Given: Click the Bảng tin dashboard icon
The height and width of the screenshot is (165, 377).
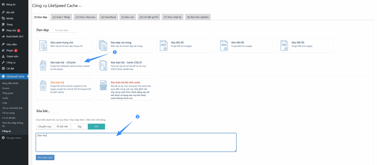Looking at the screenshot, I should click(x=3, y=5).
